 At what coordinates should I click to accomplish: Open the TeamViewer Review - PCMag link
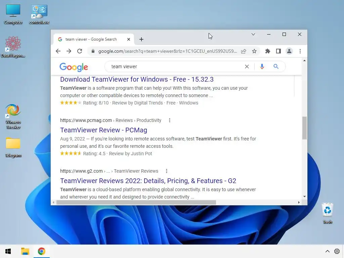[x=103, y=130]
